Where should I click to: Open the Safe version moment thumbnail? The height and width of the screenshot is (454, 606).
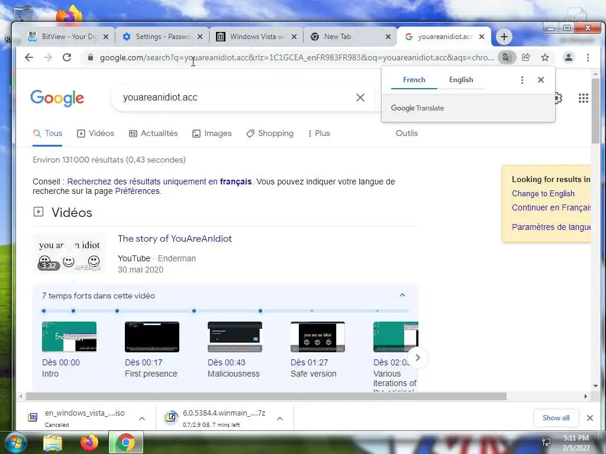[318, 336]
